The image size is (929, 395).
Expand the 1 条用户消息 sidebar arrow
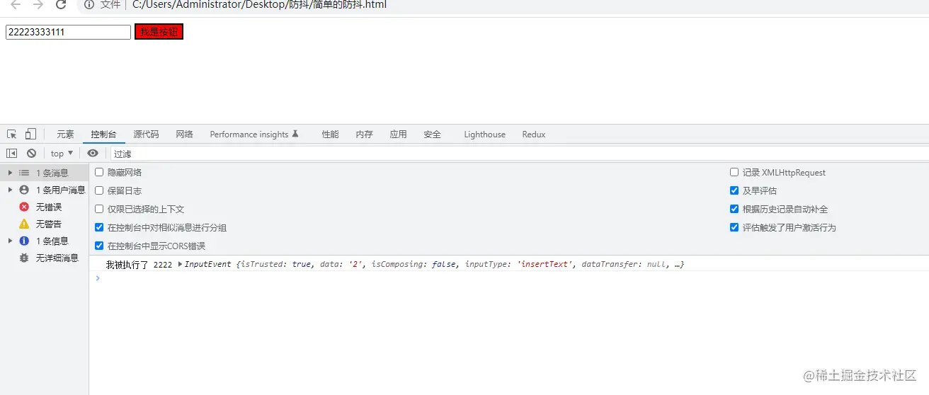(10, 190)
